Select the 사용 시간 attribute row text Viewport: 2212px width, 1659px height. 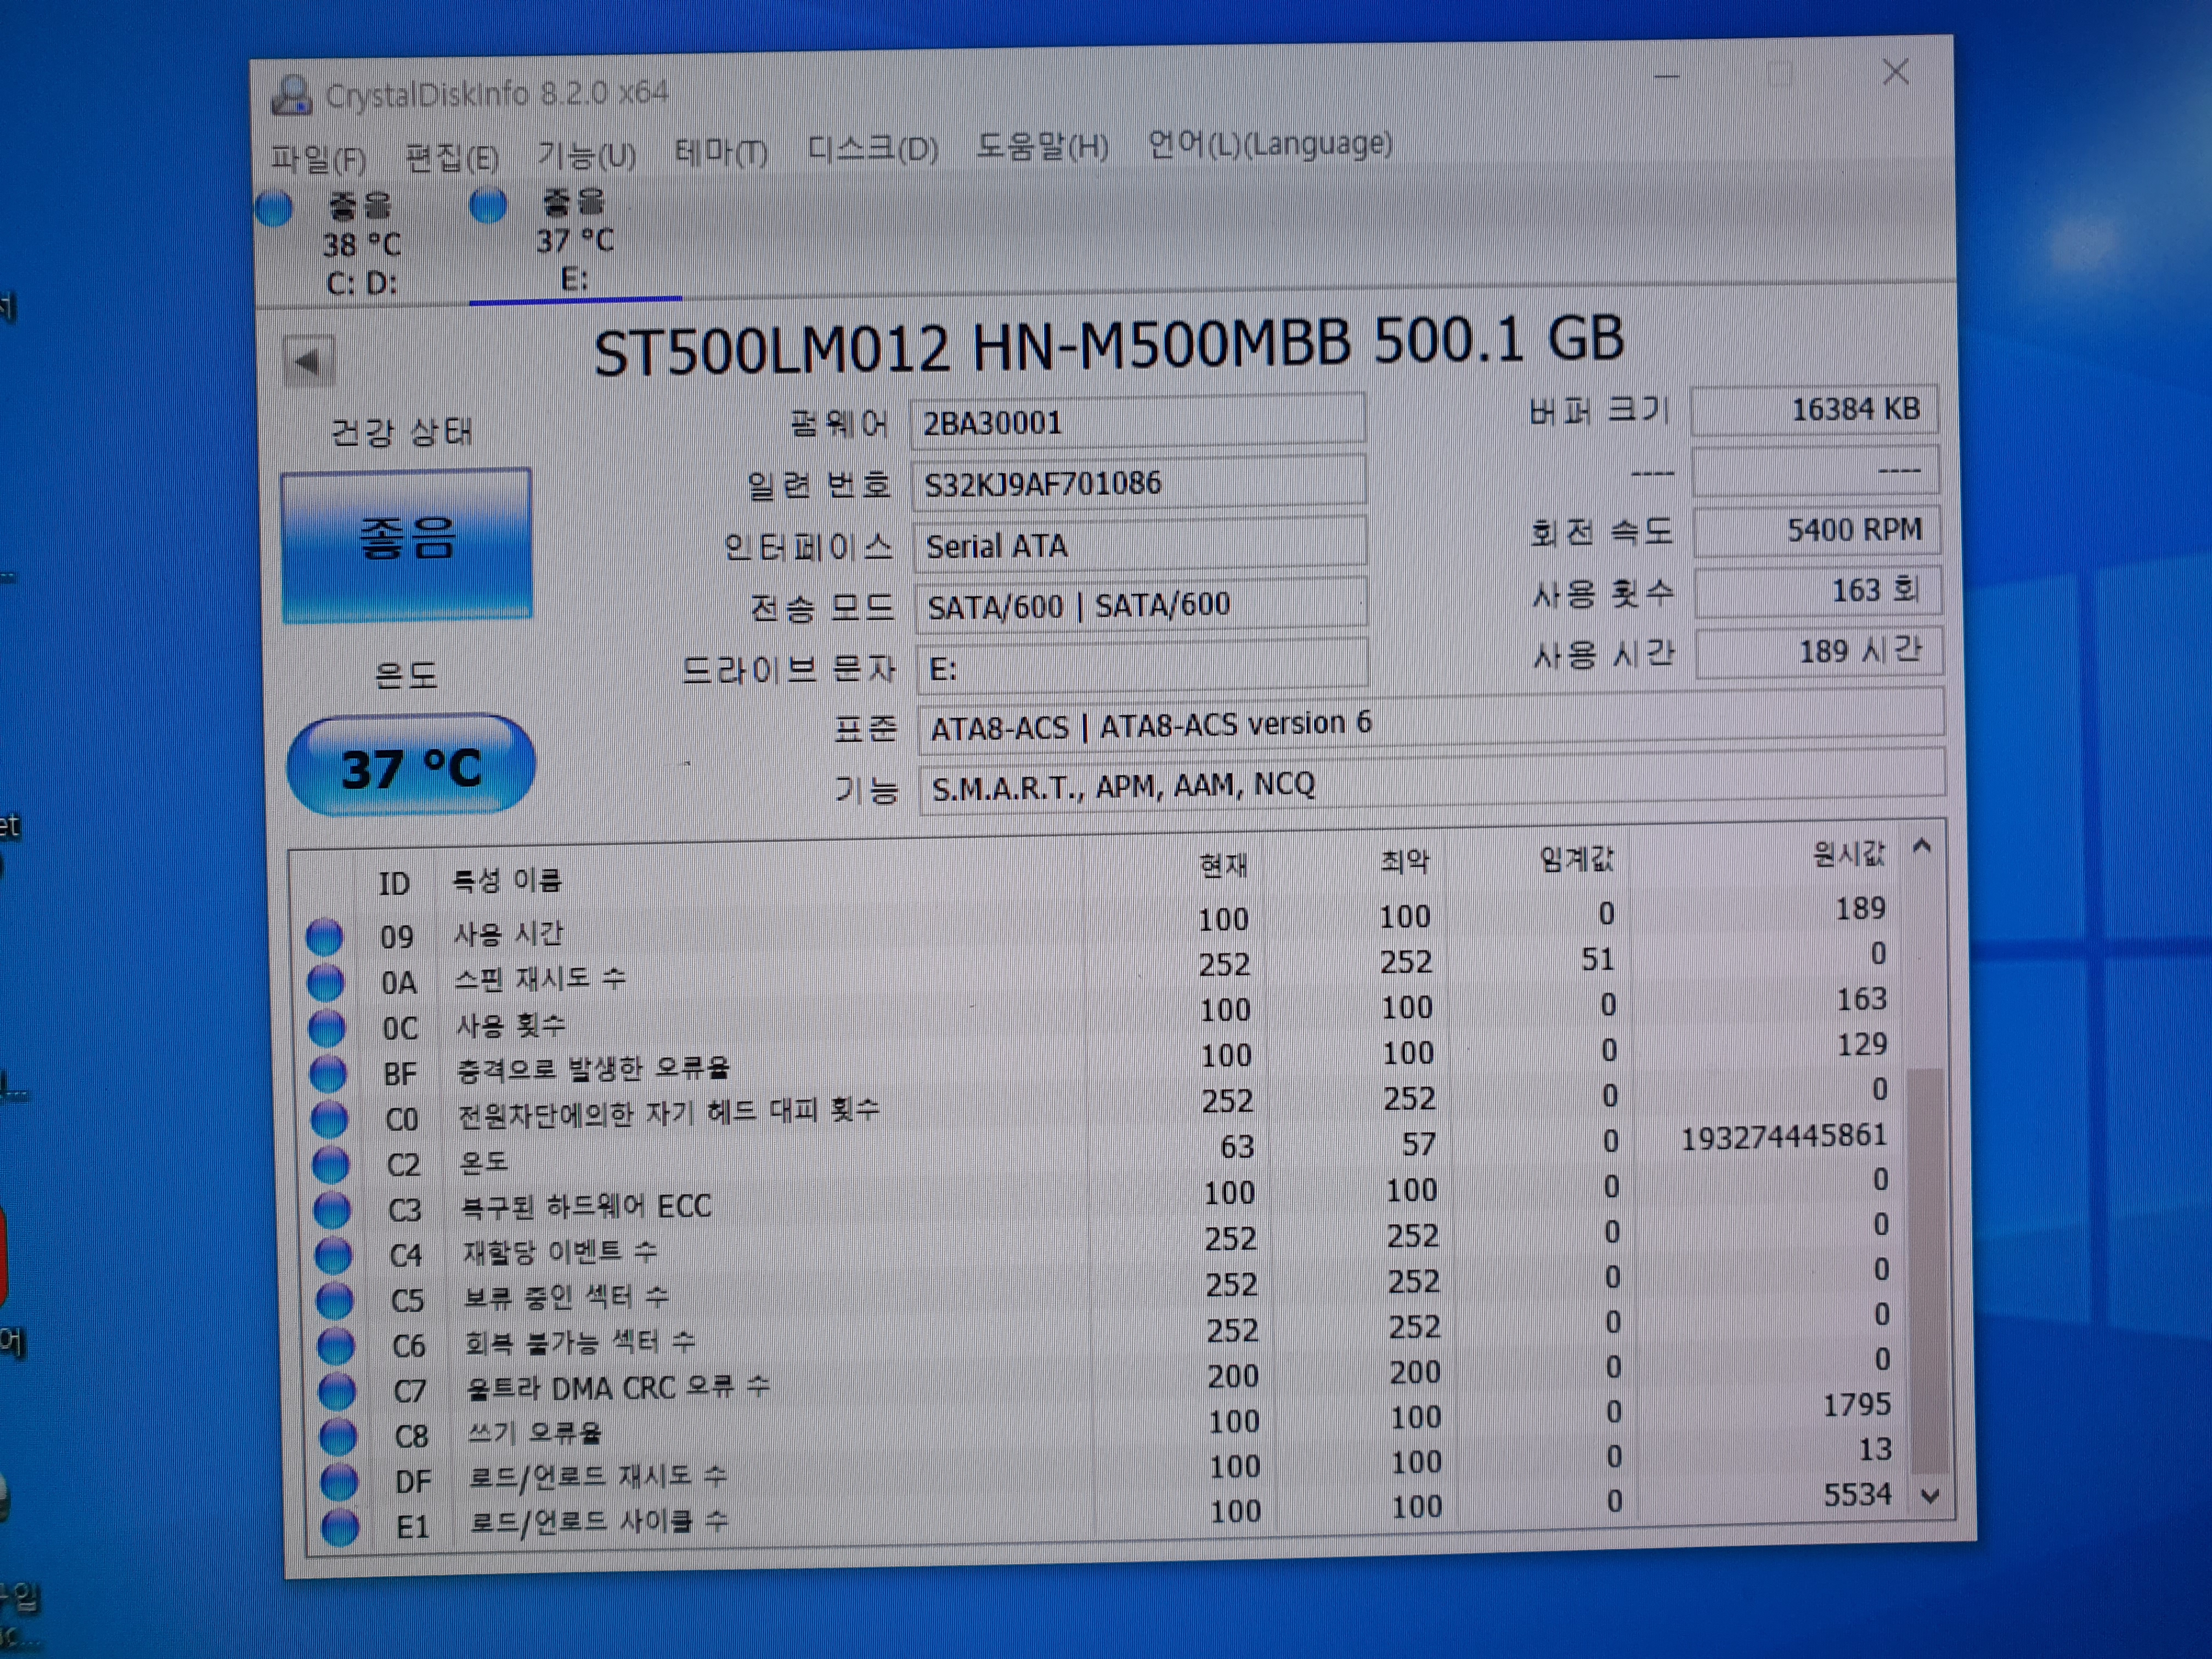pyautogui.click(x=509, y=934)
